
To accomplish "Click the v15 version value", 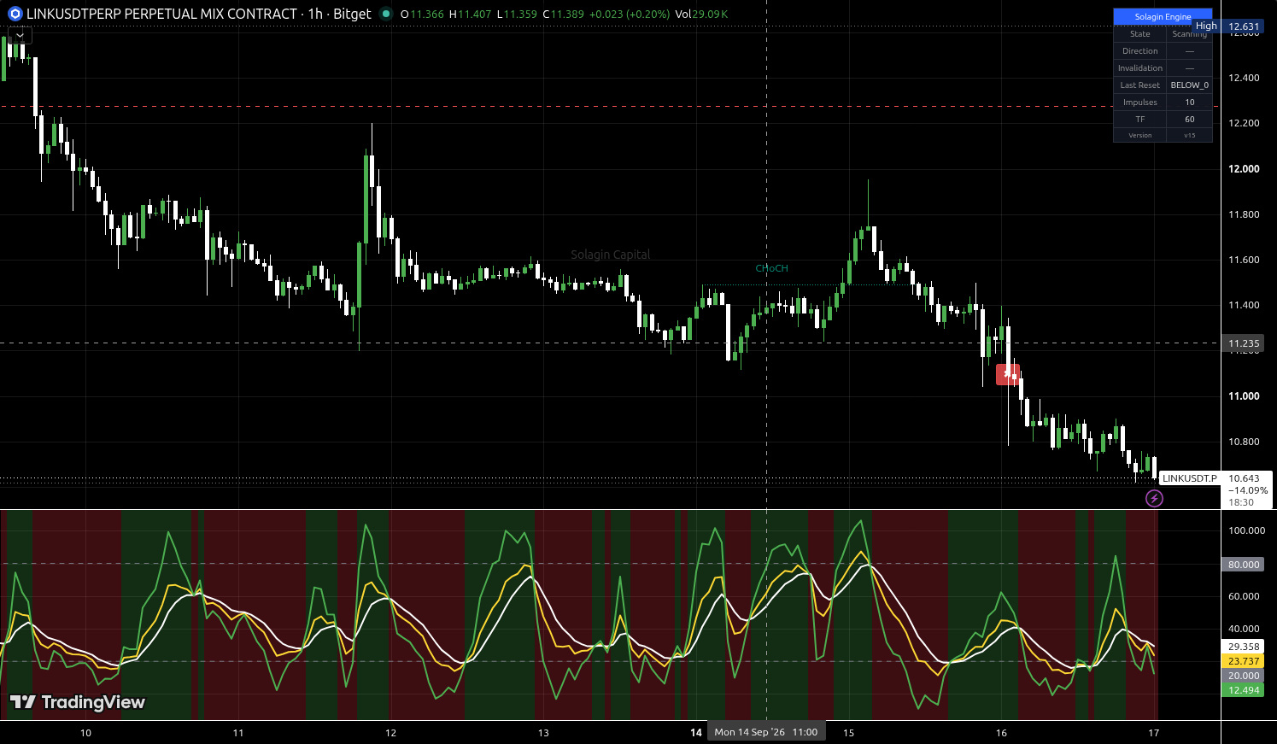I will (x=1190, y=135).
